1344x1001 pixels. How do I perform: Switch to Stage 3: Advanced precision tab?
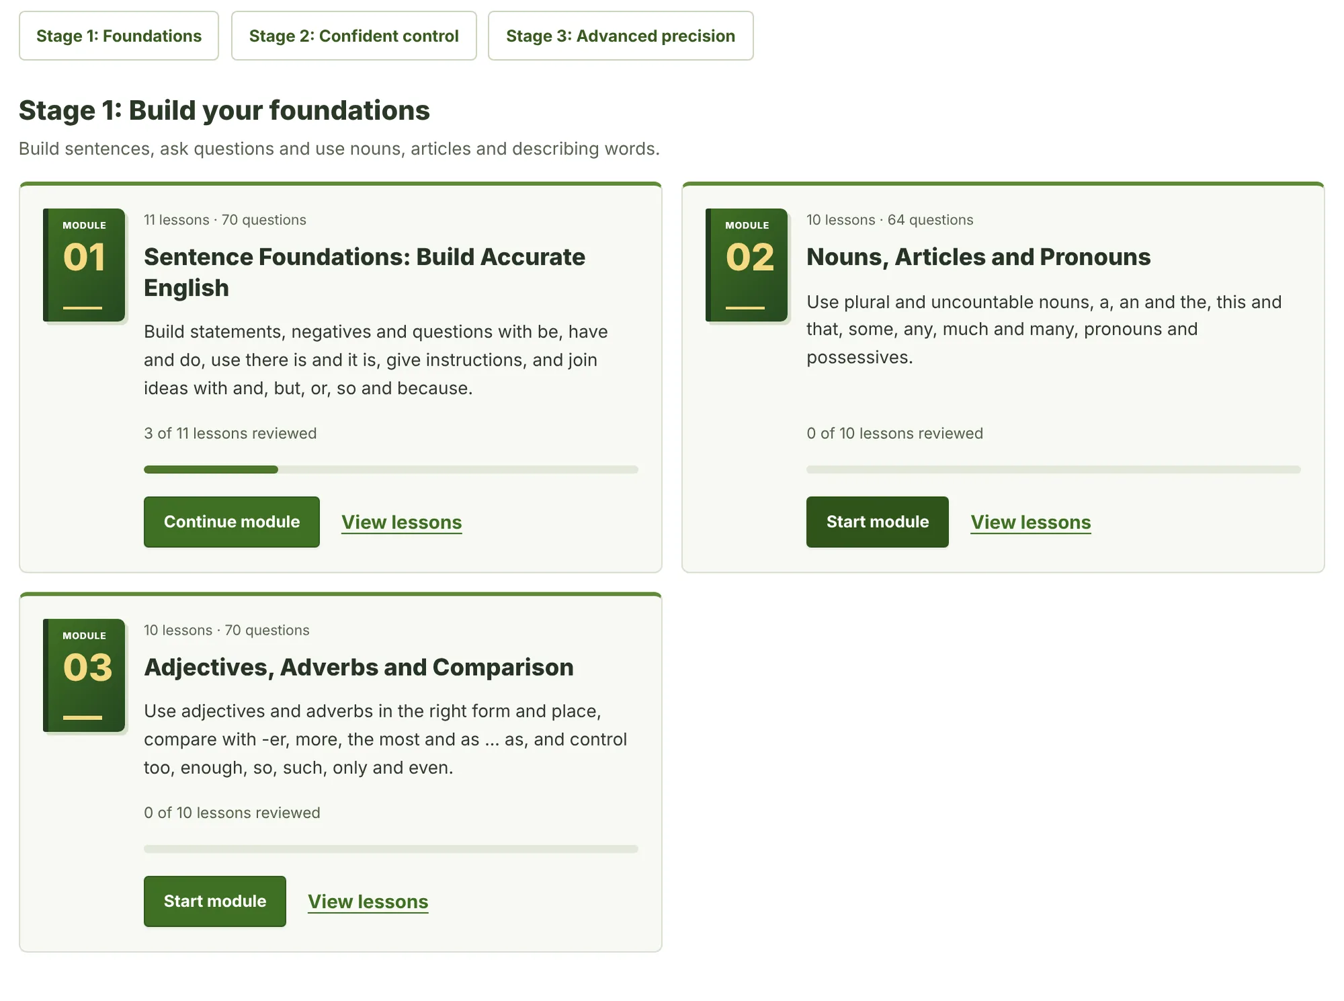tap(621, 36)
